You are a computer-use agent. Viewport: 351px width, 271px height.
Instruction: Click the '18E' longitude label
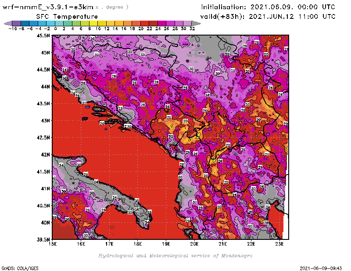[138, 244]
